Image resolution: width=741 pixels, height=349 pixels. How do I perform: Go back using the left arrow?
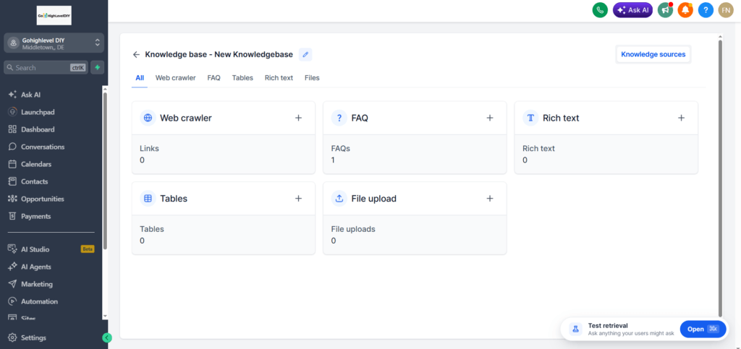136,55
